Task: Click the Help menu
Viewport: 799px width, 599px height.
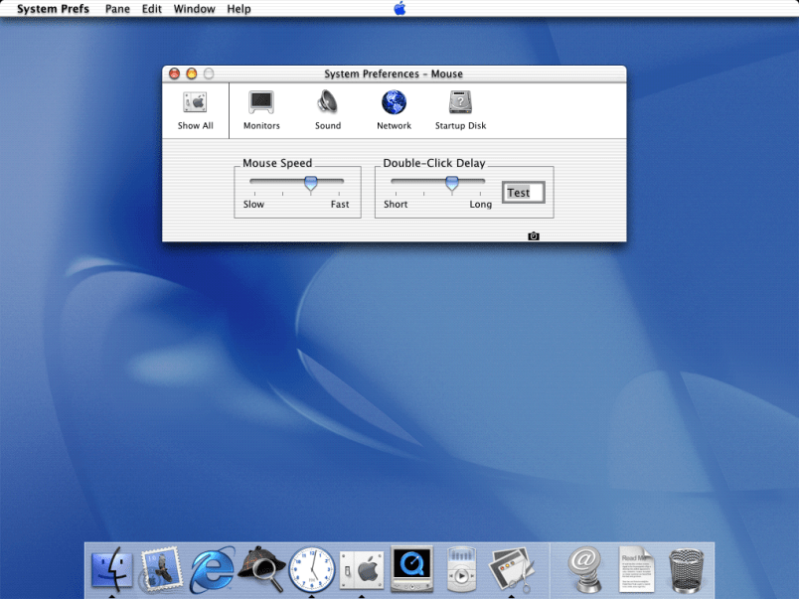Action: [239, 9]
